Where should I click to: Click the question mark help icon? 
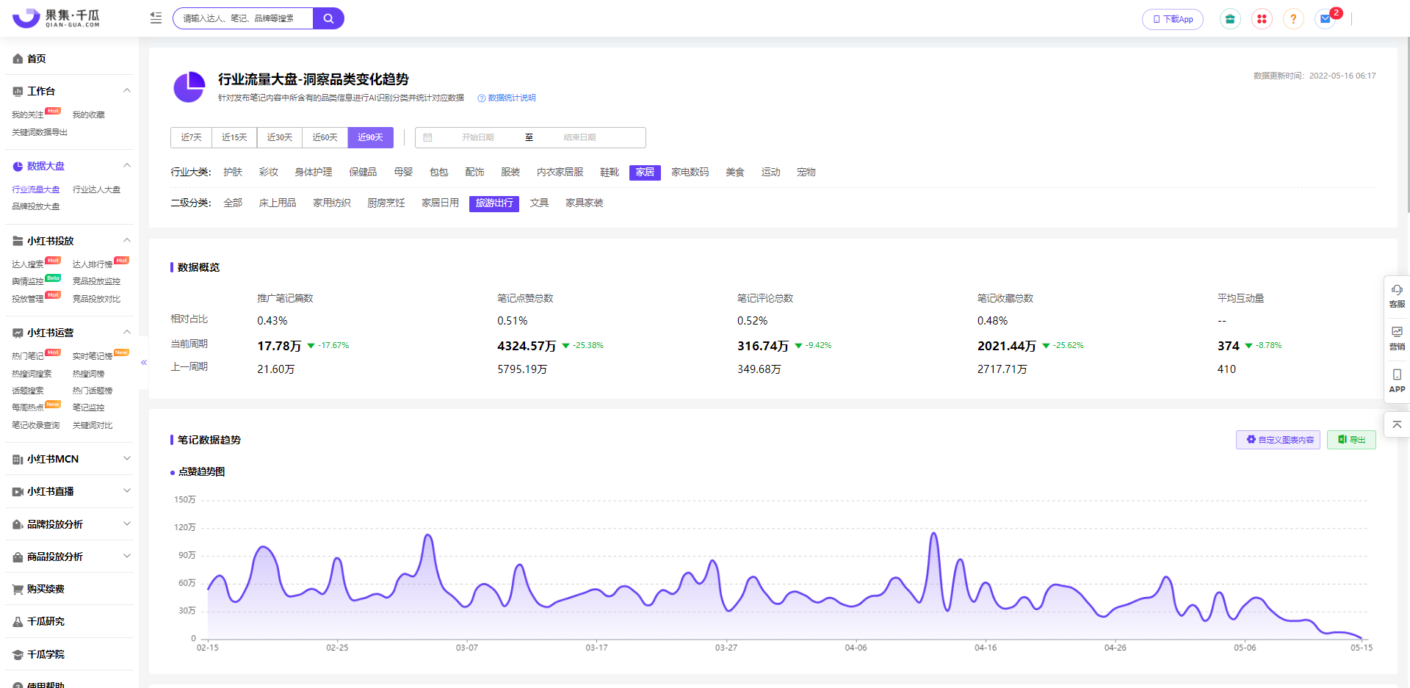(x=1293, y=19)
